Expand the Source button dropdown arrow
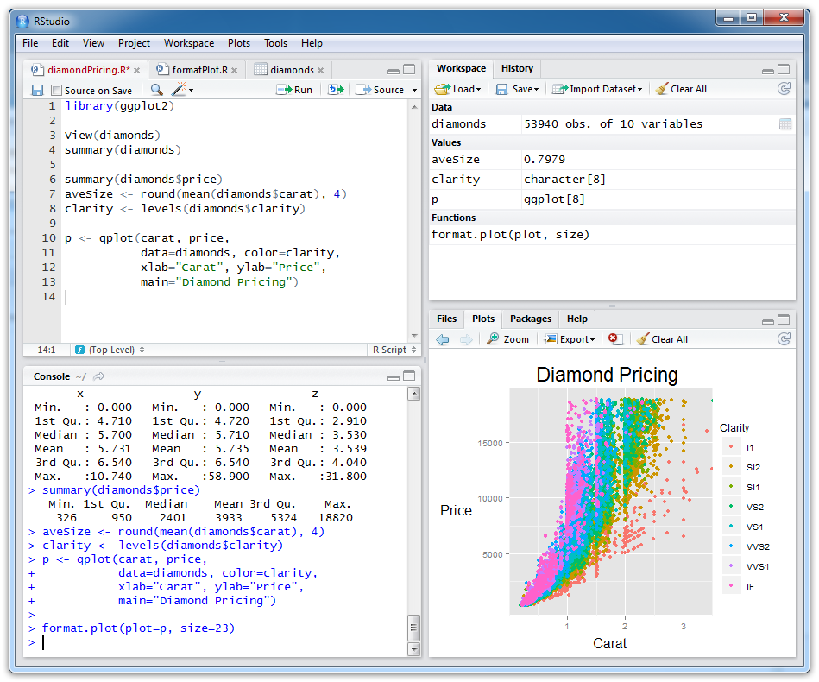 [414, 91]
